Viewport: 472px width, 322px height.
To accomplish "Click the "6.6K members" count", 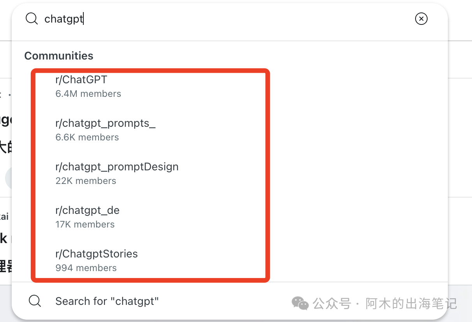I will (x=87, y=137).
